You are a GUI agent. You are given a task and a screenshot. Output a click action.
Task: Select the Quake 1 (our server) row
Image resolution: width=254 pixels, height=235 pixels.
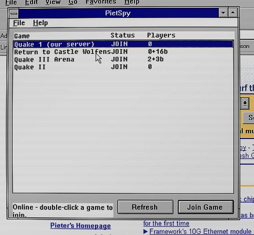tap(123, 44)
